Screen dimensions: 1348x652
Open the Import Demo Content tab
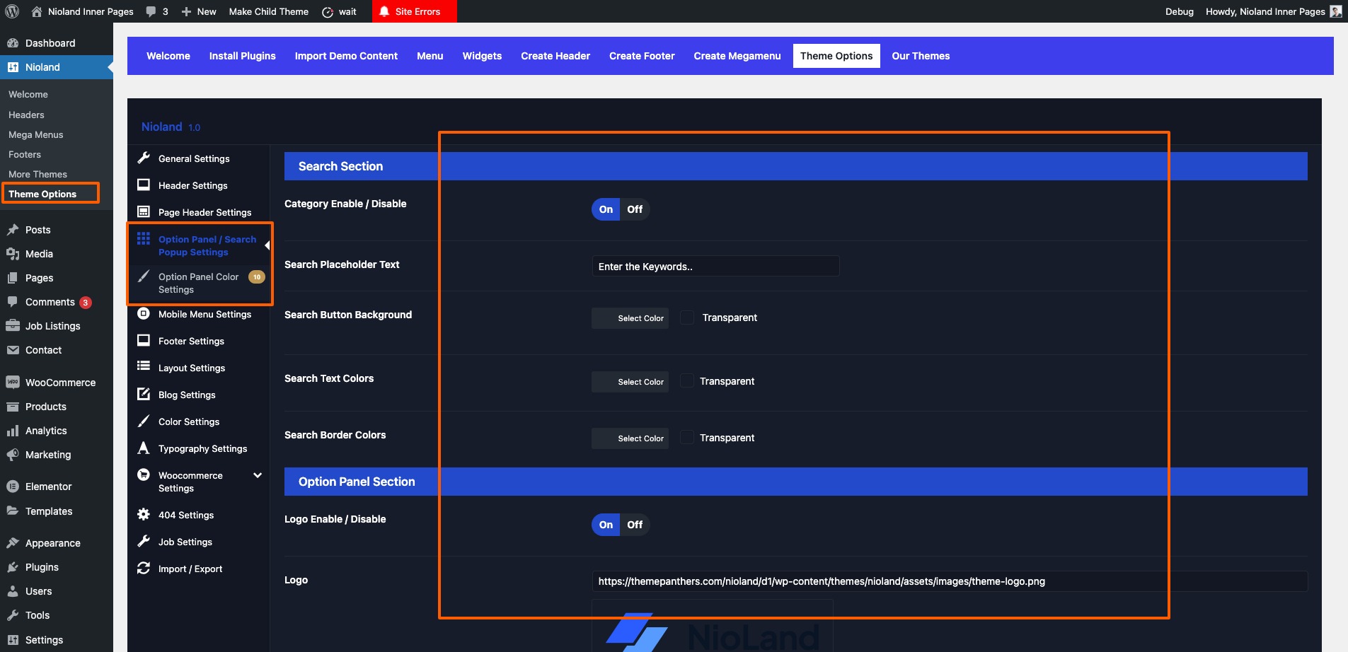click(x=346, y=56)
